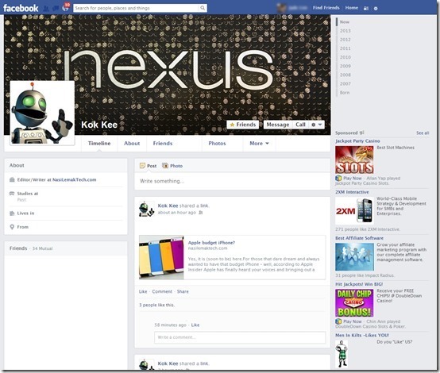Click home icon beside Lives in
Image resolution: width=440 pixels, height=373 pixels.
point(12,213)
